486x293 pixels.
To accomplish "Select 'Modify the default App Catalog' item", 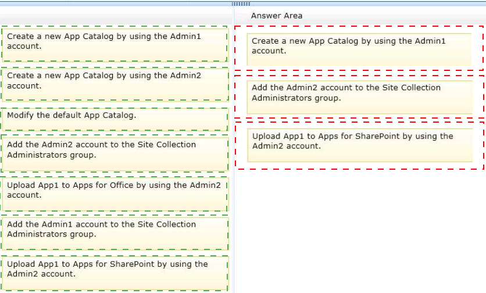I will coord(115,119).
